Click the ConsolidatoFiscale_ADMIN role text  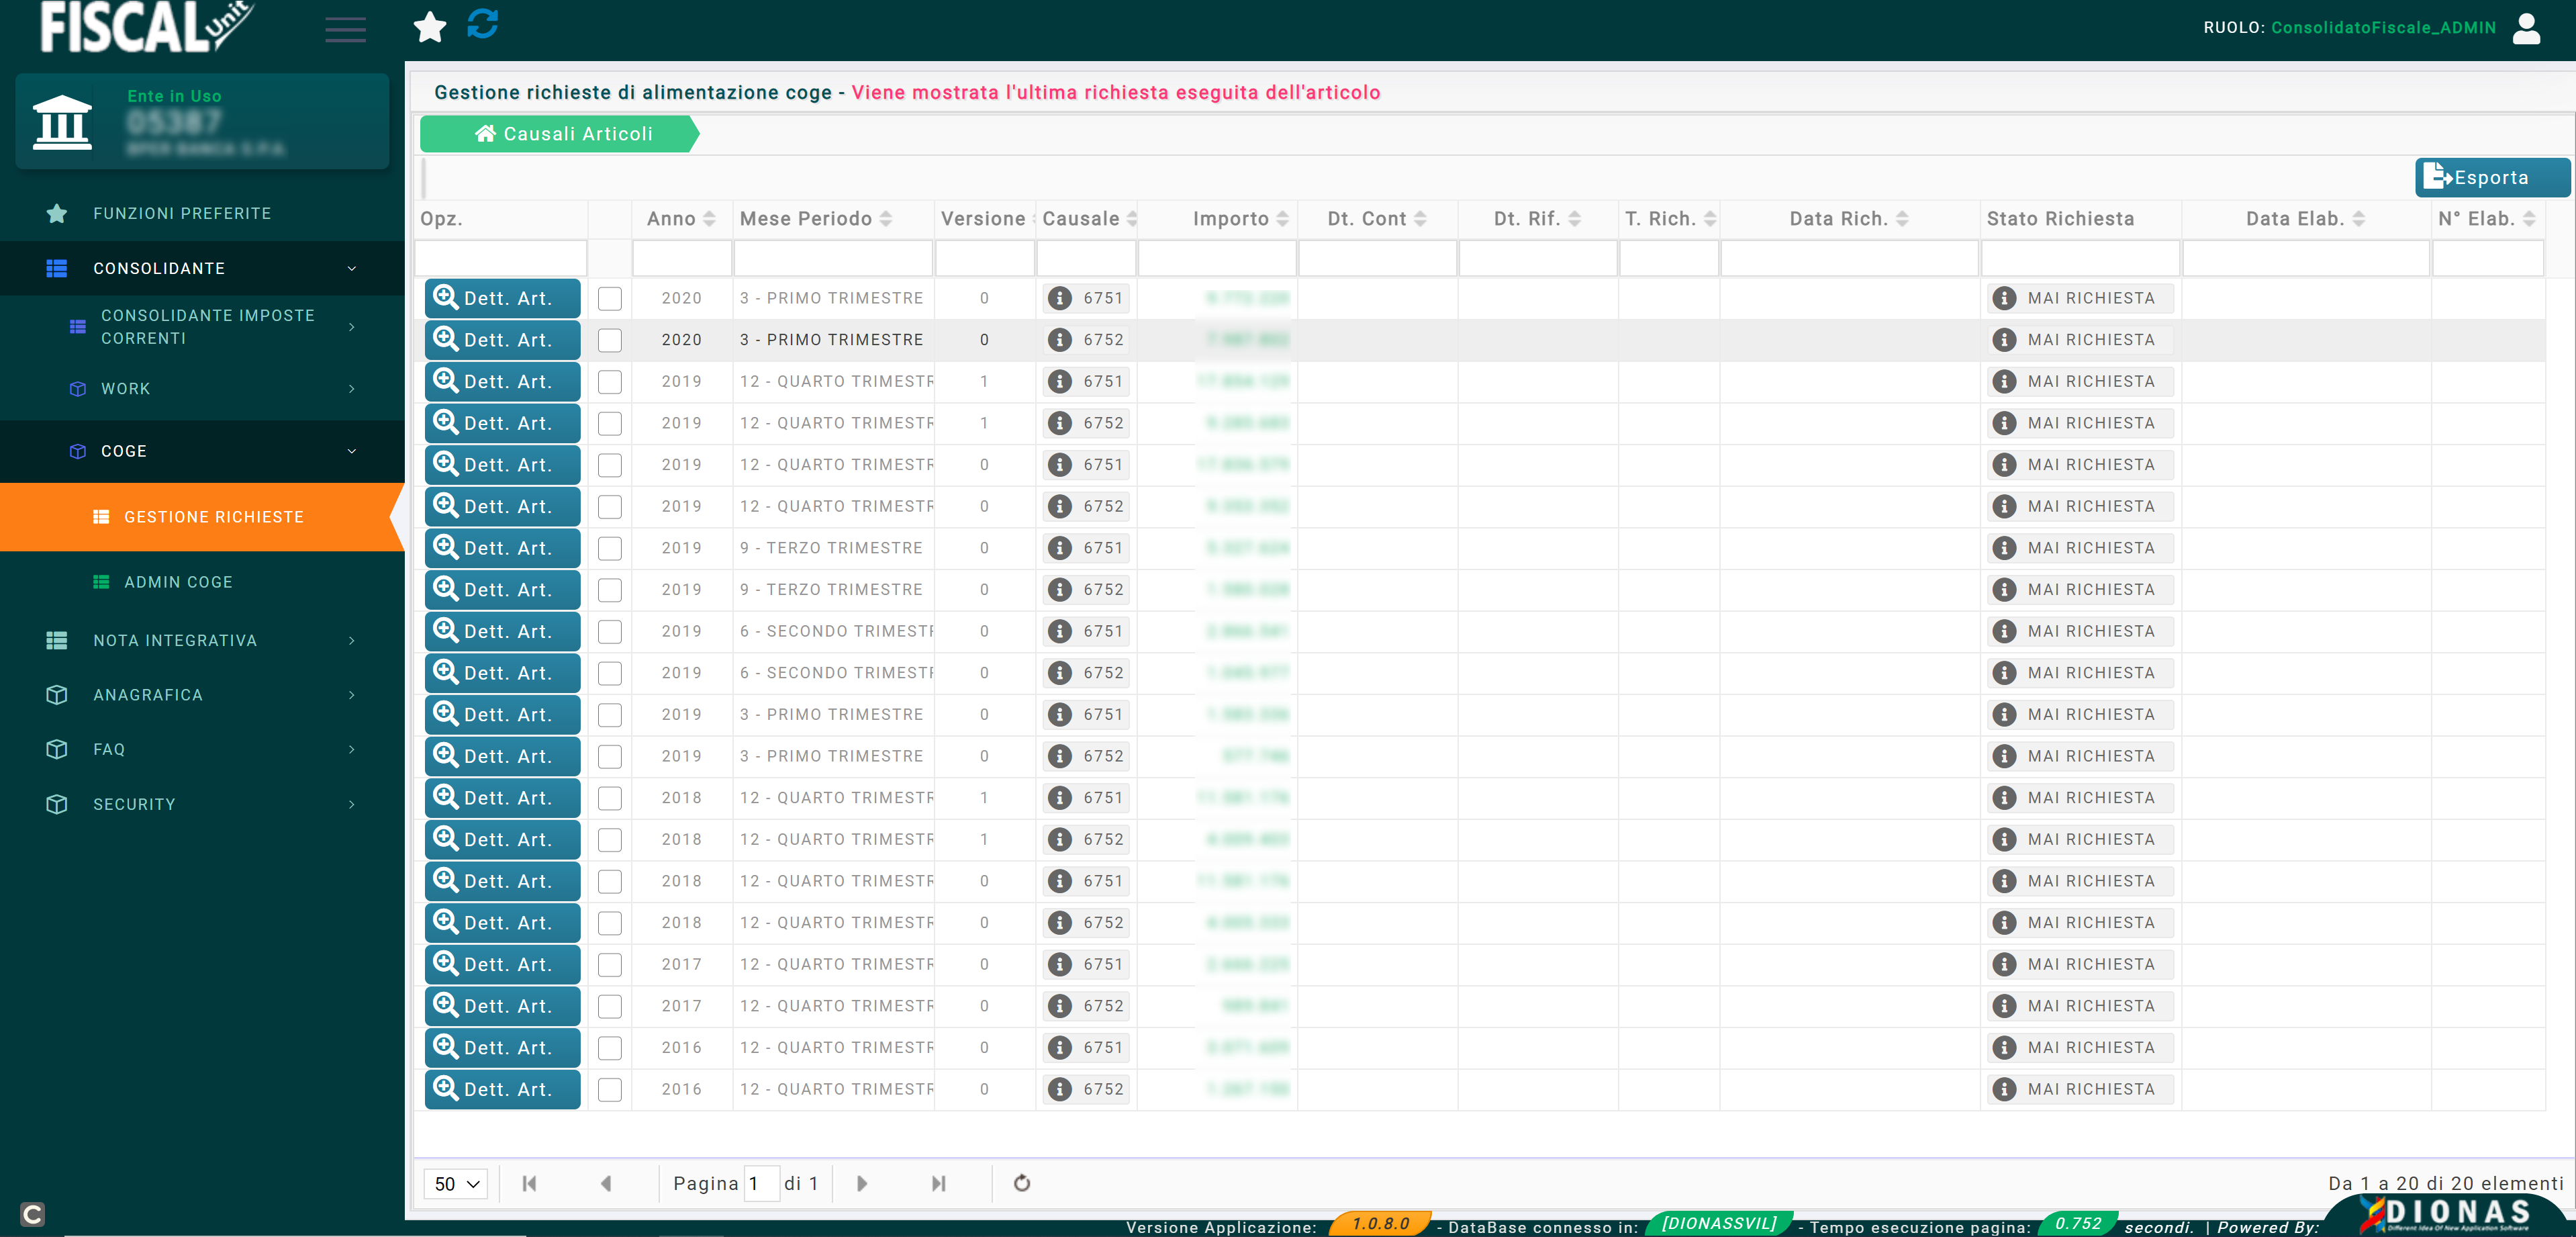[2383, 28]
